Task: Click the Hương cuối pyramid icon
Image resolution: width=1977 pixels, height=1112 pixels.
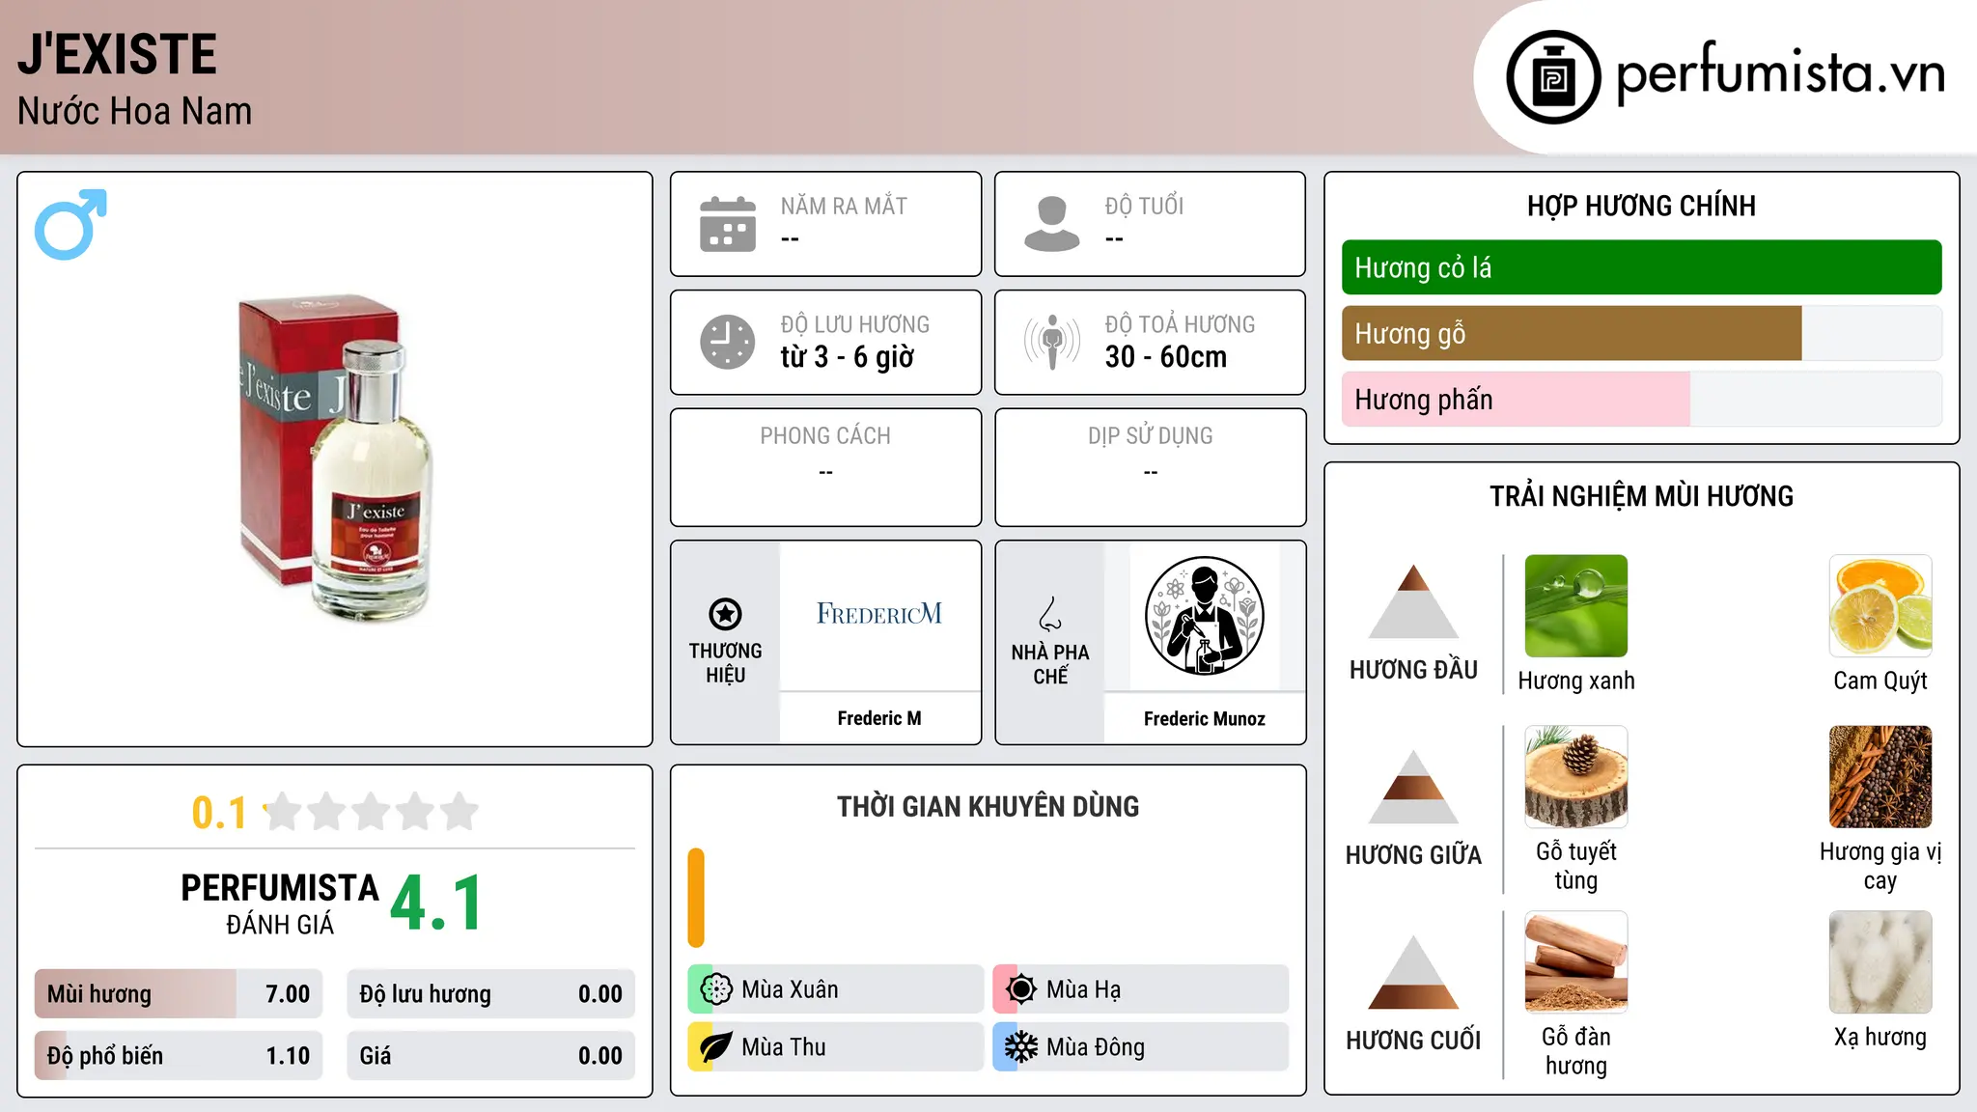Action: point(1413,972)
